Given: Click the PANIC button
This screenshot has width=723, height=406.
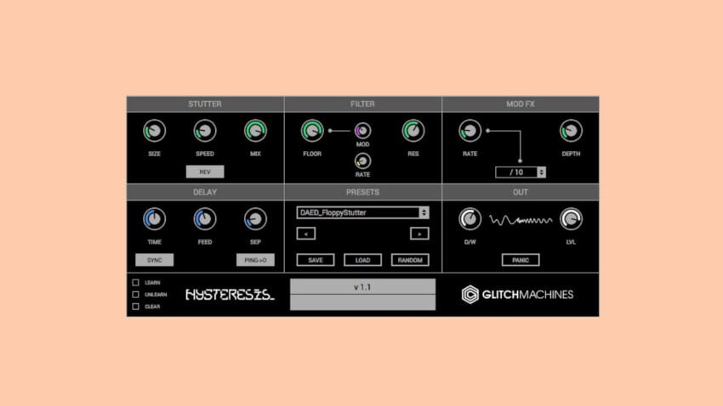Looking at the screenshot, I should point(520,260).
